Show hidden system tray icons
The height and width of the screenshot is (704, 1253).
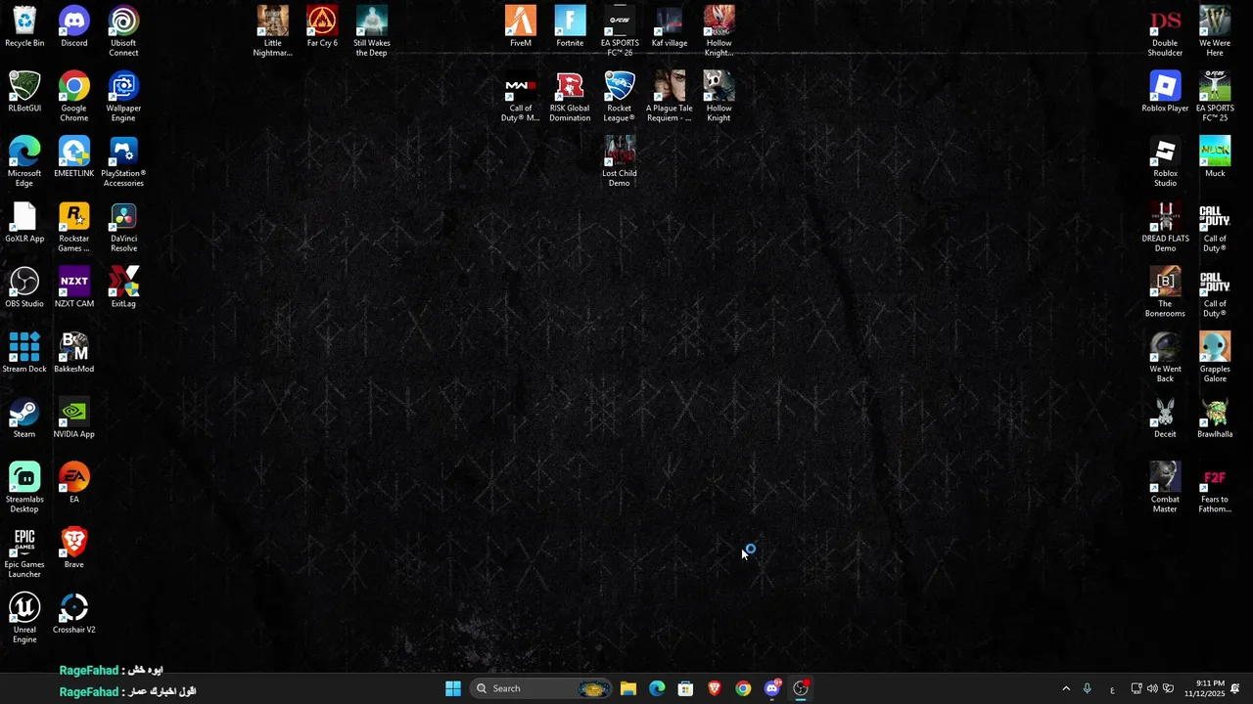click(1066, 688)
